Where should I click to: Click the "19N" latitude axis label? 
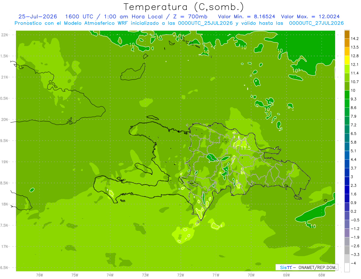(x=5, y=162)
